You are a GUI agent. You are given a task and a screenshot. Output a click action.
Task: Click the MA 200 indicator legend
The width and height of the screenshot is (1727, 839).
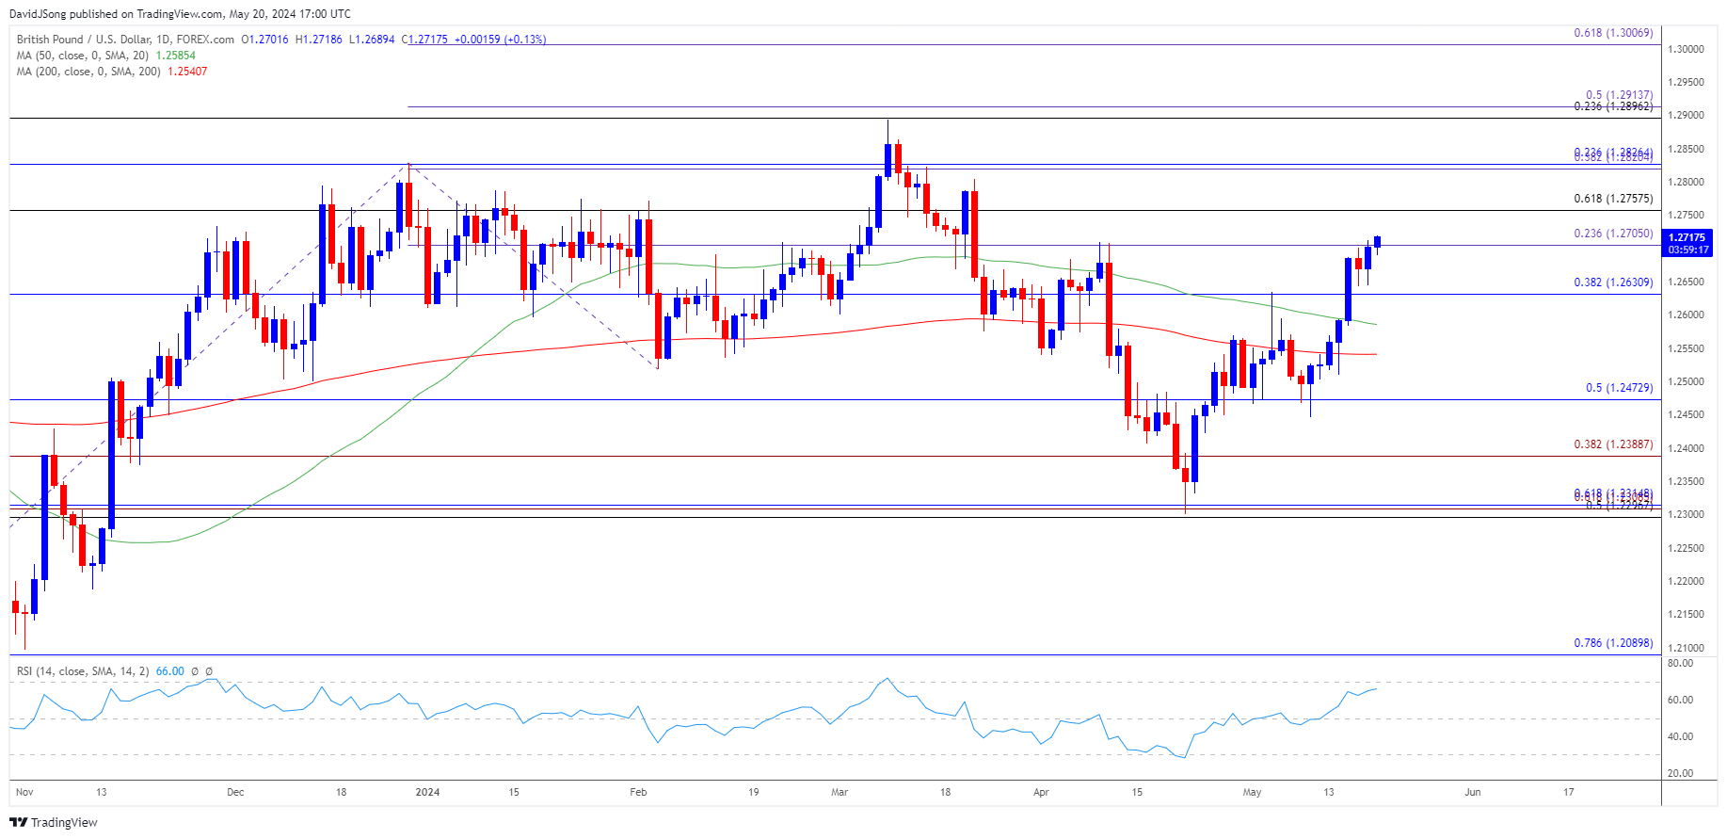point(88,72)
